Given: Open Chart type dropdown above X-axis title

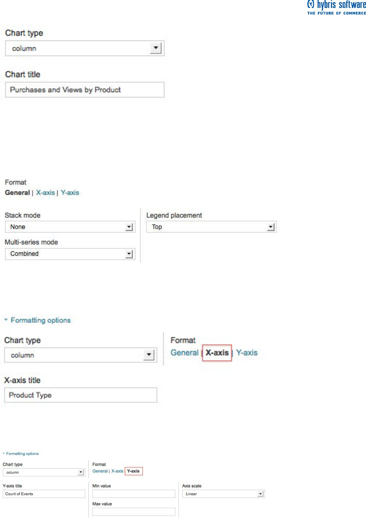Looking at the screenshot, I should pos(80,355).
